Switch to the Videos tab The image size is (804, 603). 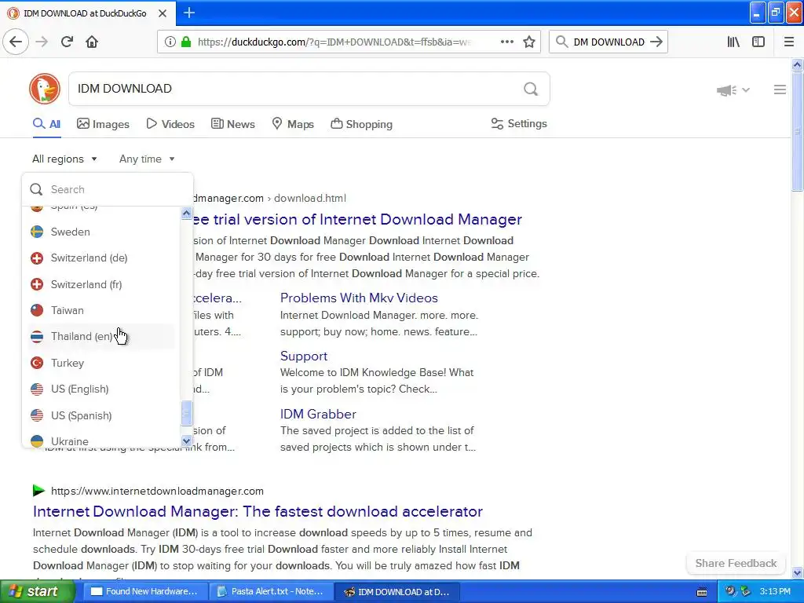[x=170, y=124]
